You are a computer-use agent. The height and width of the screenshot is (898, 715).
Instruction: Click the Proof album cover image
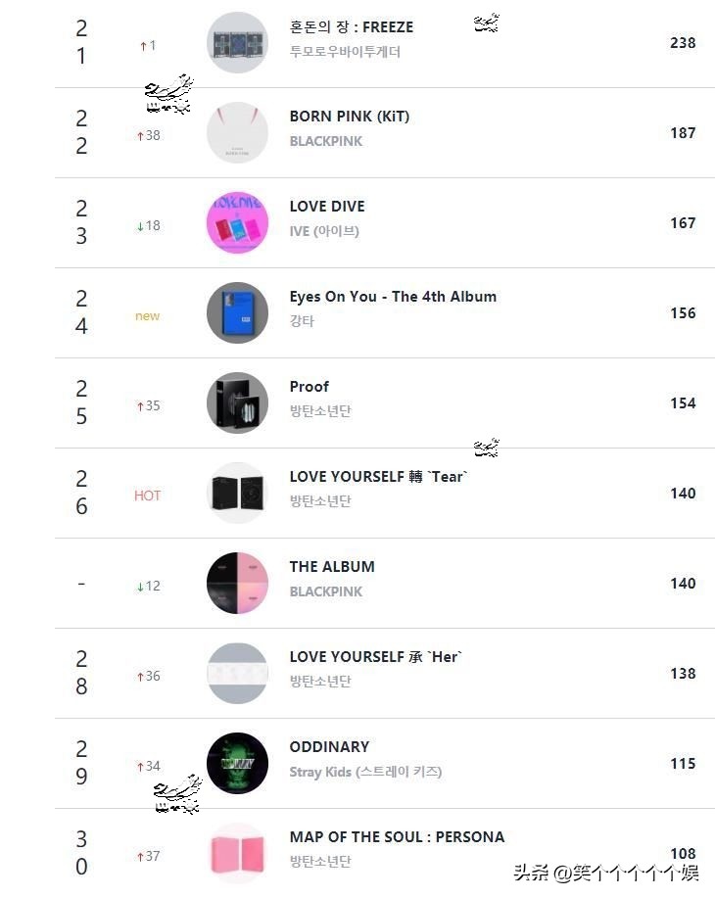(x=237, y=403)
